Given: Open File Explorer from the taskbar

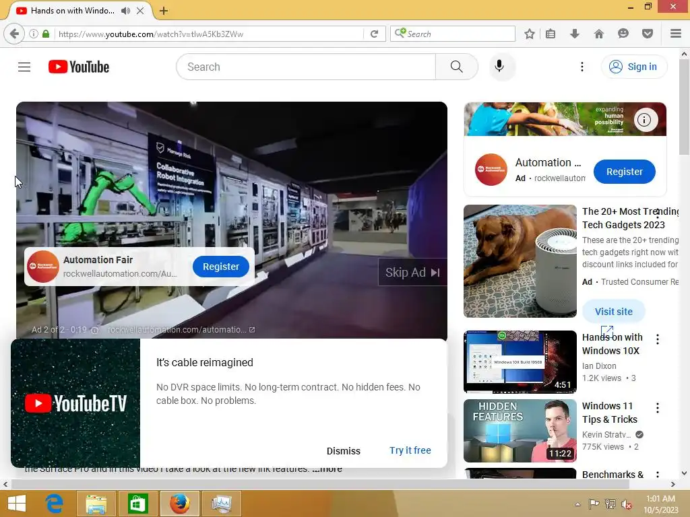Looking at the screenshot, I should tap(96, 504).
